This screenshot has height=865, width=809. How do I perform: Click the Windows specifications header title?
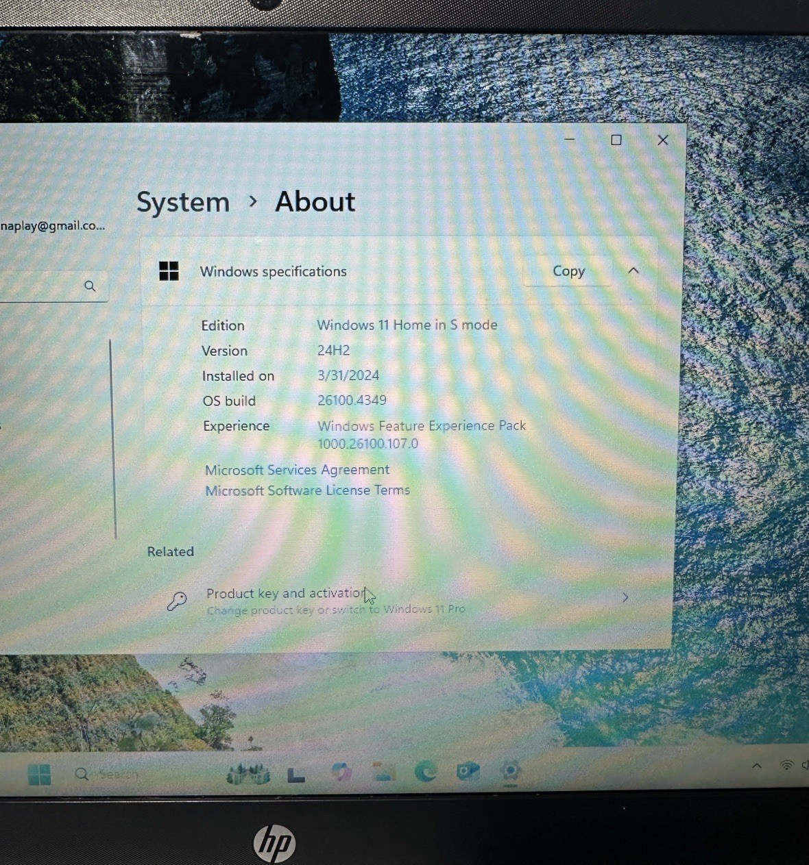274,271
